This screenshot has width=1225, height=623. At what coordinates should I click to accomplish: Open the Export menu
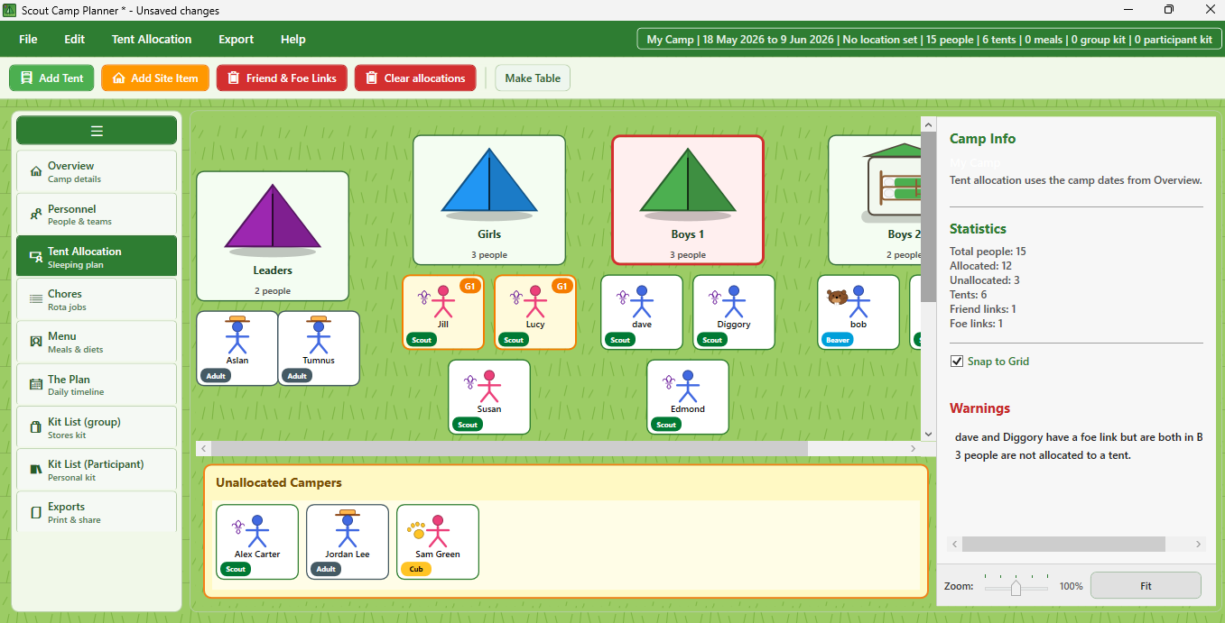click(x=237, y=40)
